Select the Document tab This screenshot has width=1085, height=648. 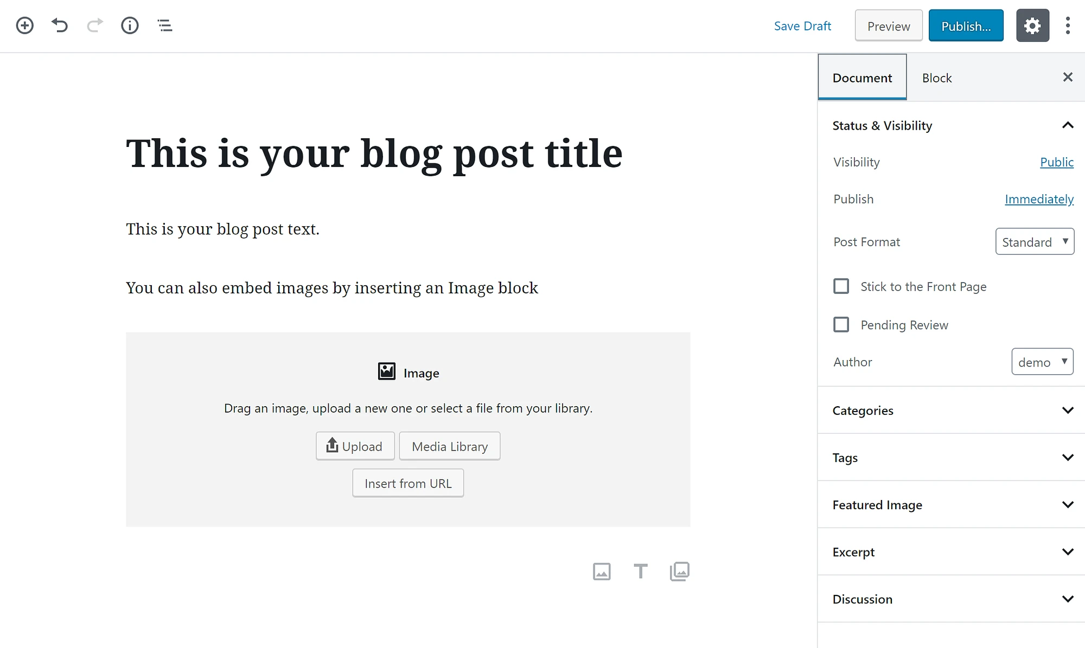tap(862, 77)
